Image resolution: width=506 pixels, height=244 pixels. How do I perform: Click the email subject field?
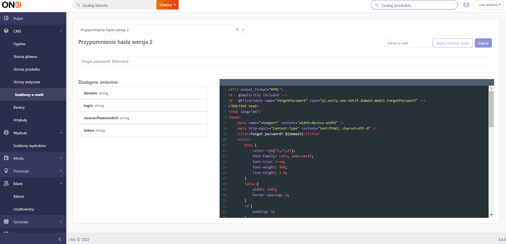click(286, 61)
